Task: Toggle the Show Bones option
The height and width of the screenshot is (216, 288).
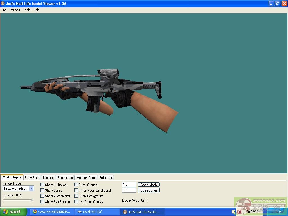Action: (42, 190)
